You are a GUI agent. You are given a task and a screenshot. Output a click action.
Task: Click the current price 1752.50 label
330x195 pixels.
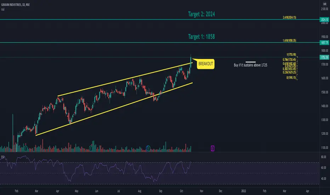pyautogui.click(x=324, y=57)
